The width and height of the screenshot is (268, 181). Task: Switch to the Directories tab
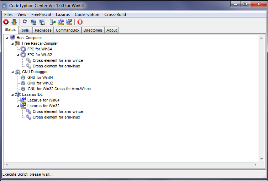[x=93, y=30]
